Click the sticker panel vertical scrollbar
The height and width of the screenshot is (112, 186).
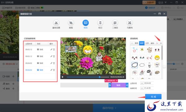click(x=162, y=53)
